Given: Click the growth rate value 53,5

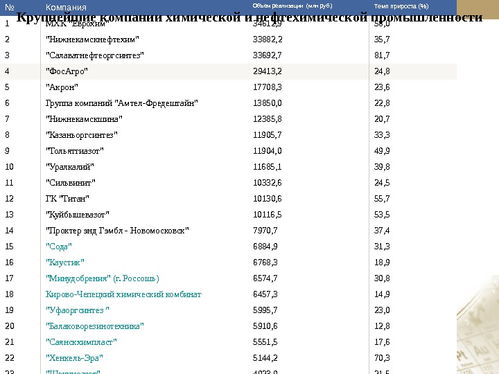Looking at the screenshot, I should coord(382,214).
